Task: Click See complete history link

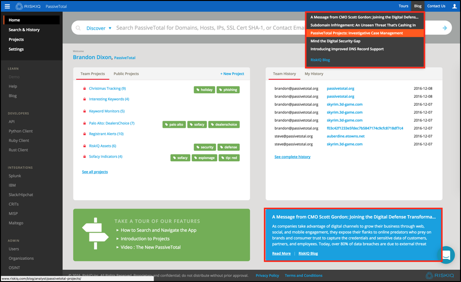Action: [292, 157]
